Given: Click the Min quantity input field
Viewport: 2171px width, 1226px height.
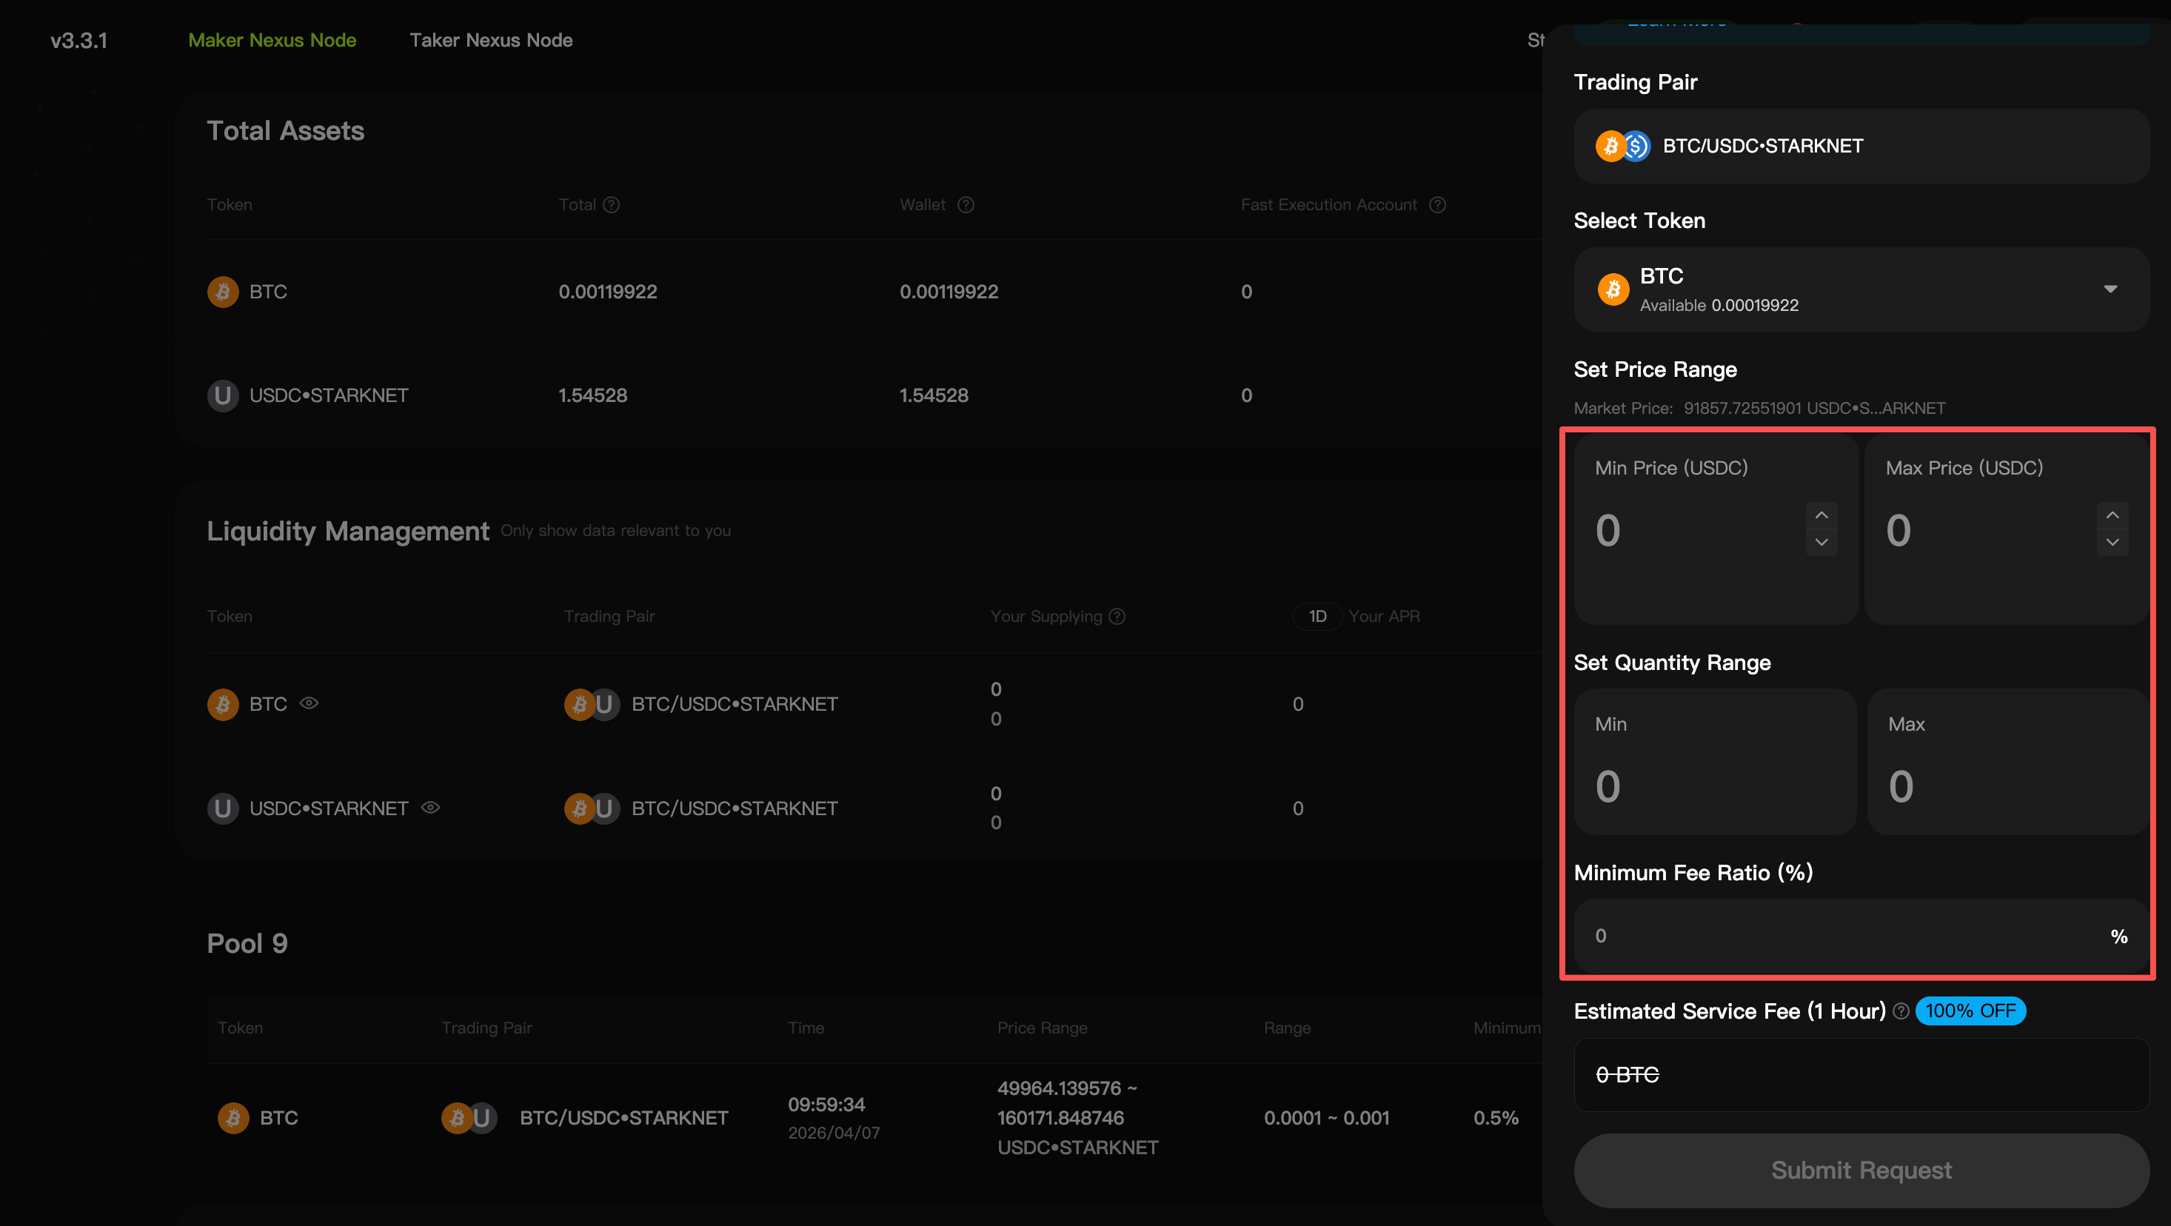Looking at the screenshot, I should [x=1715, y=762].
